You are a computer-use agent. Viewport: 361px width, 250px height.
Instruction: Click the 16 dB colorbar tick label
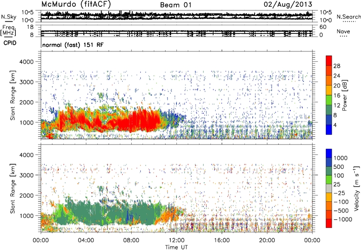tap(337, 96)
